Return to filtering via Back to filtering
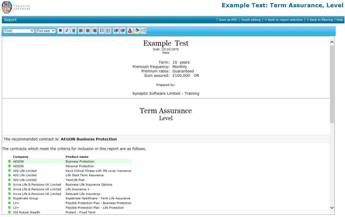 pos(320,20)
